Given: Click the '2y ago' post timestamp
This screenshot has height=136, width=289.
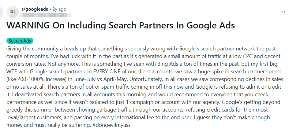Looking at the screenshot, I should pos(59,9).
